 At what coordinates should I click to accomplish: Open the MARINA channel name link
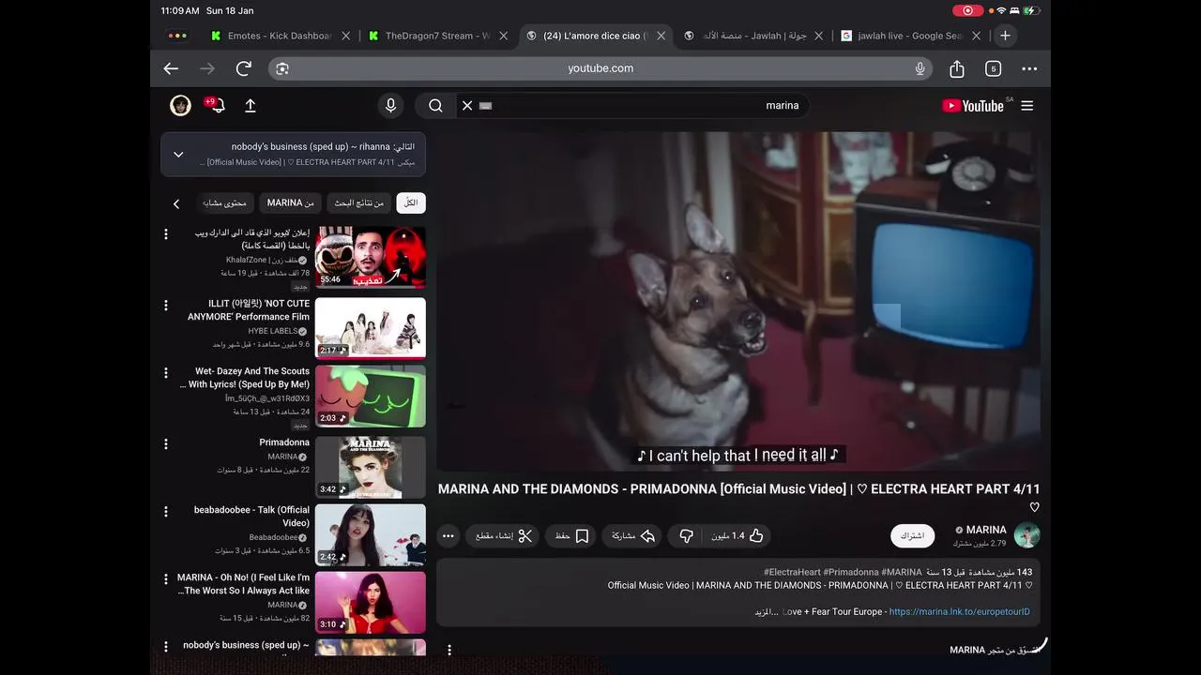point(985,530)
